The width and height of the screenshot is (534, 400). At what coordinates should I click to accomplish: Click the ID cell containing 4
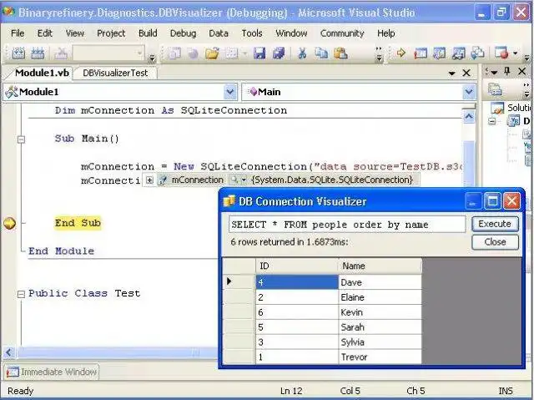(x=297, y=282)
